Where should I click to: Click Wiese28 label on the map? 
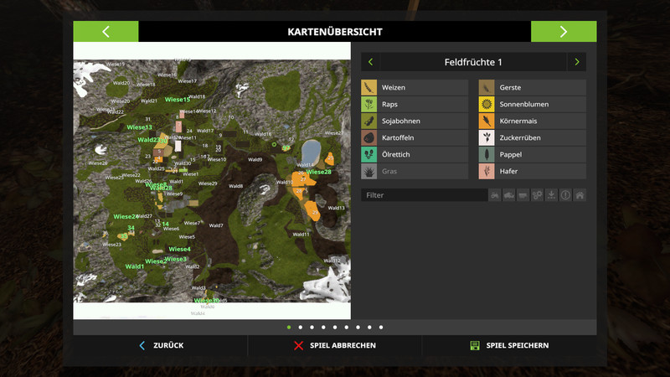click(x=319, y=172)
